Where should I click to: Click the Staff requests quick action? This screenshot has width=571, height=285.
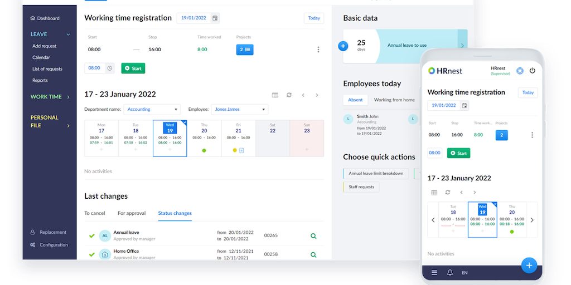coord(361,187)
